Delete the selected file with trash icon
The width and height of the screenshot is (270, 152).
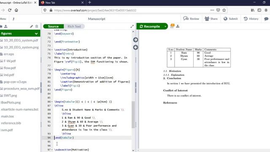click(x=37, y=26)
